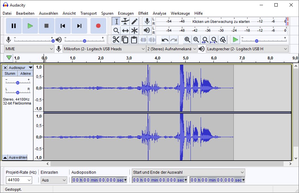Viewport: 299px width, 193px height.
Task: Close the Audiospur track with X
Action: click(5, 68)
